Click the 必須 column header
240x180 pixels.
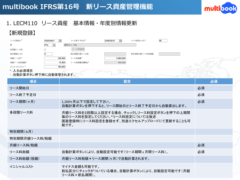[214, 81]
